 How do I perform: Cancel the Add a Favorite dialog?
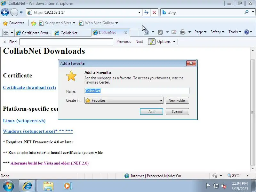coord(177,111)
